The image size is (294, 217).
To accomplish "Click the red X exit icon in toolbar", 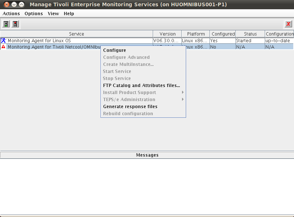I will point(288,24).
